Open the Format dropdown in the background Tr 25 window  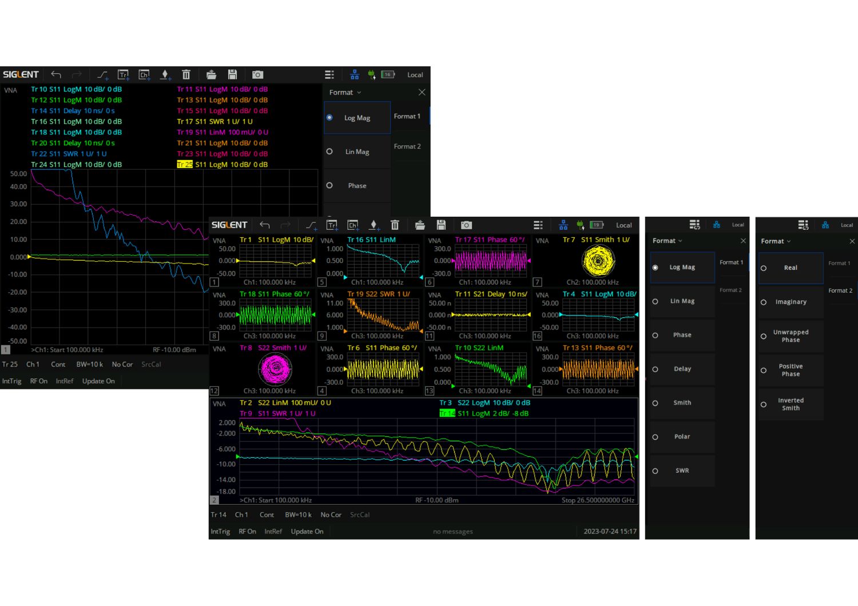pyautogui.click(x=345, y=93)
